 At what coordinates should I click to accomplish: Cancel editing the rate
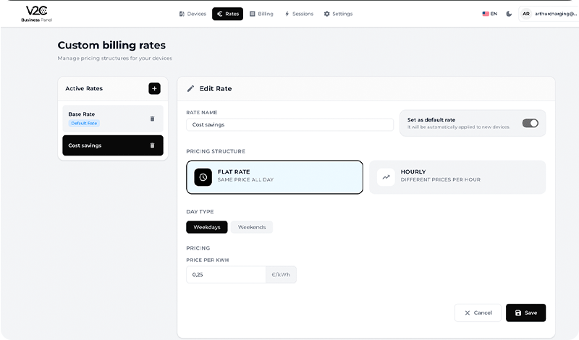tap(478, 313)
